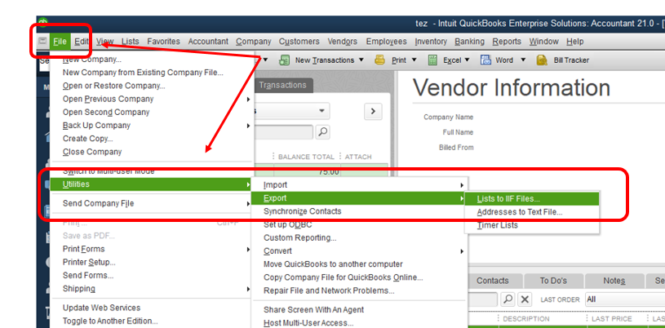Open the Edit menu
Viewport: 665px width, 328px height.
pyautogui.click(x=82, y=42)
